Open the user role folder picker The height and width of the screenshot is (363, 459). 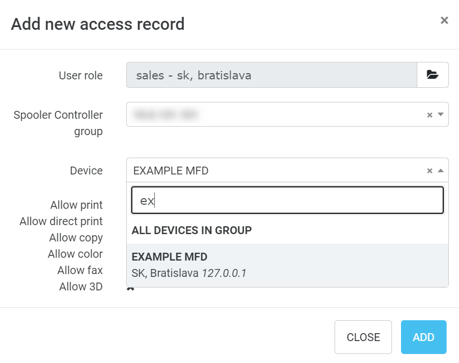tap(433, 75)
